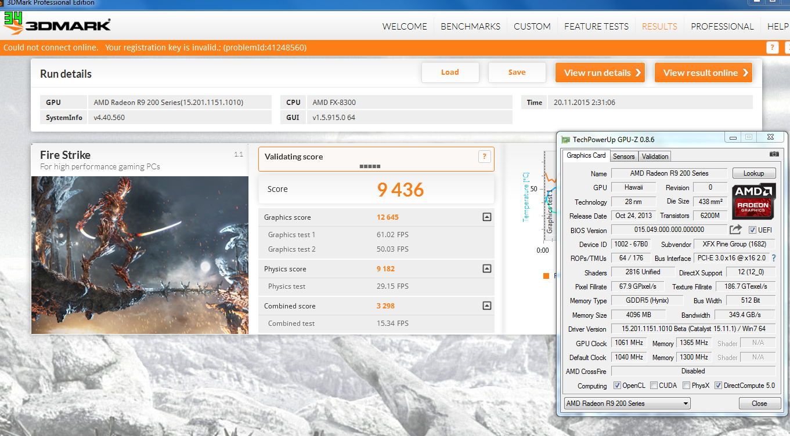Image resolution: width=790 pixels, height=436 pixels.
Task: Click the Physics score value 9 182
Action: point(386,269)
